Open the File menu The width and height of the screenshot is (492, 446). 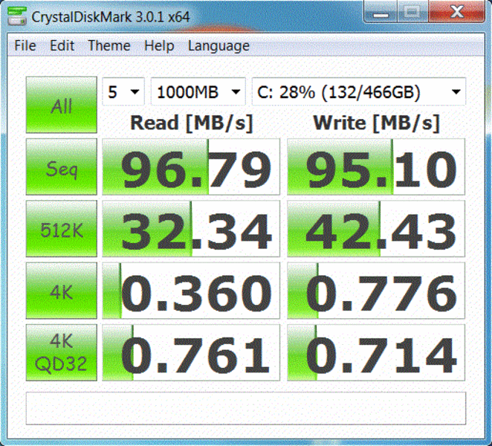(25, 46)
